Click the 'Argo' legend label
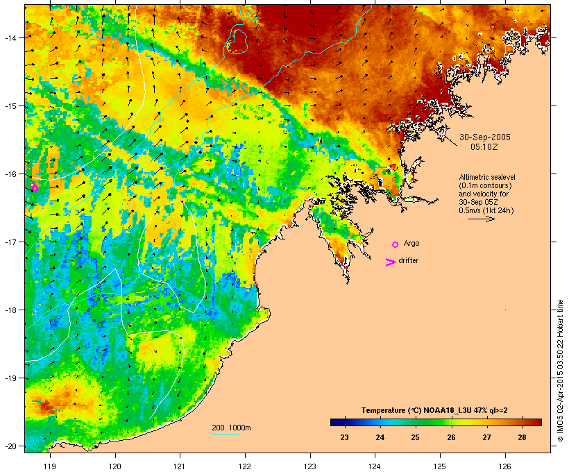 [x=411, y=243]
